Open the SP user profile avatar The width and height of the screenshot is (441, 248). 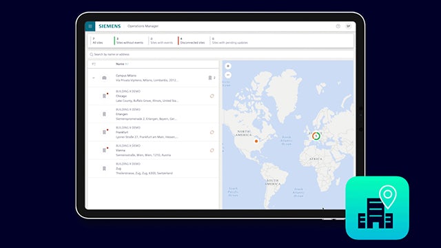point(348,26)
